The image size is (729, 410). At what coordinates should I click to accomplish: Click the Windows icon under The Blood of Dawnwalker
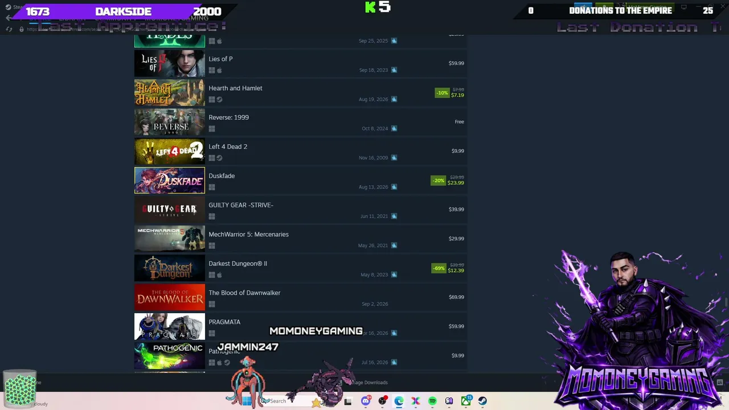212,304
